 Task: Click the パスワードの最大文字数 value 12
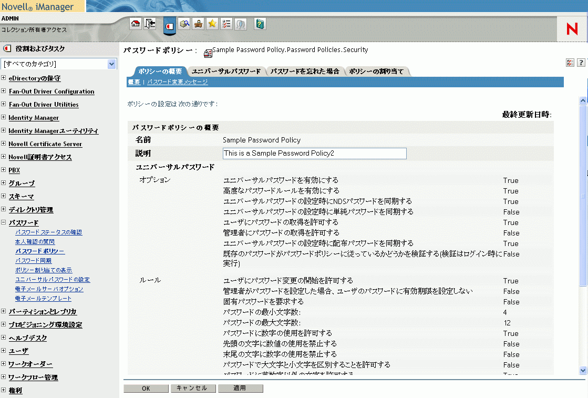click(x=507, y=323)
